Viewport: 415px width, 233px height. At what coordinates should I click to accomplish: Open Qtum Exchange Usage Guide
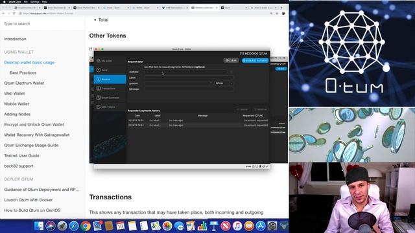pyautogui.click(x=31, y=145)
